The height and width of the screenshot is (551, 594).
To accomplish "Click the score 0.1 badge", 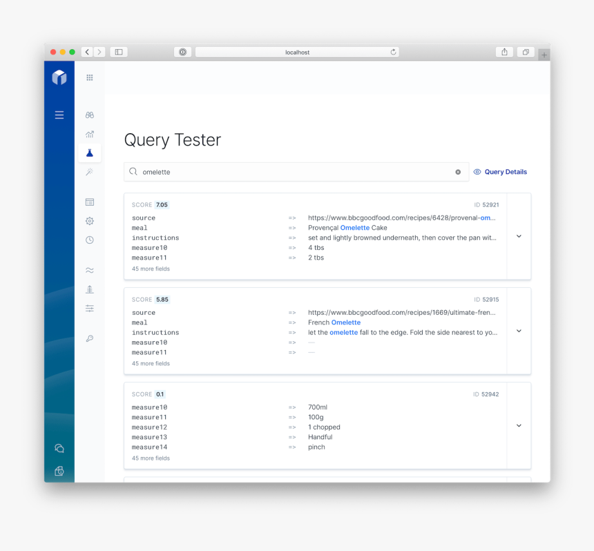I will pos(160,394).
